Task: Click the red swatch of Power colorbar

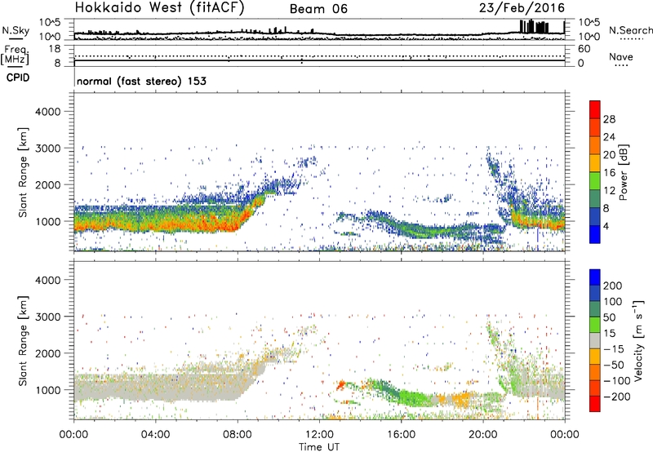Action: point(595,109)
